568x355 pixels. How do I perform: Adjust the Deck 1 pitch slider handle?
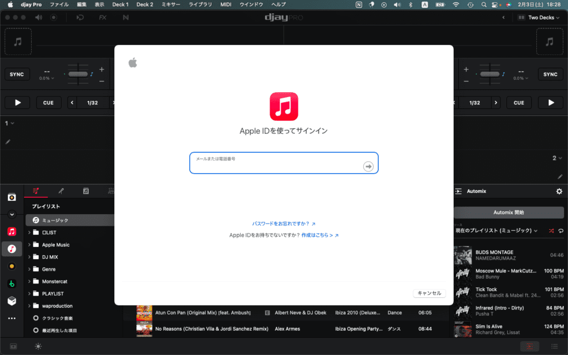click(x=78, y=74)
